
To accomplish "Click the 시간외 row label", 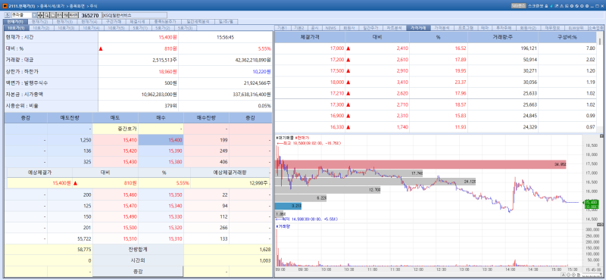I will (138, 260).
